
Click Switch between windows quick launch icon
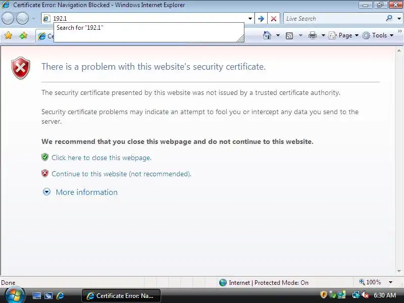click(x=48, y=295)
